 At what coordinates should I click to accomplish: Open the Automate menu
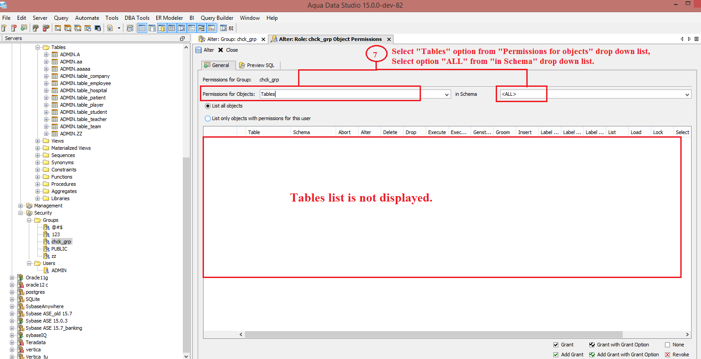[x=87, y=18]
